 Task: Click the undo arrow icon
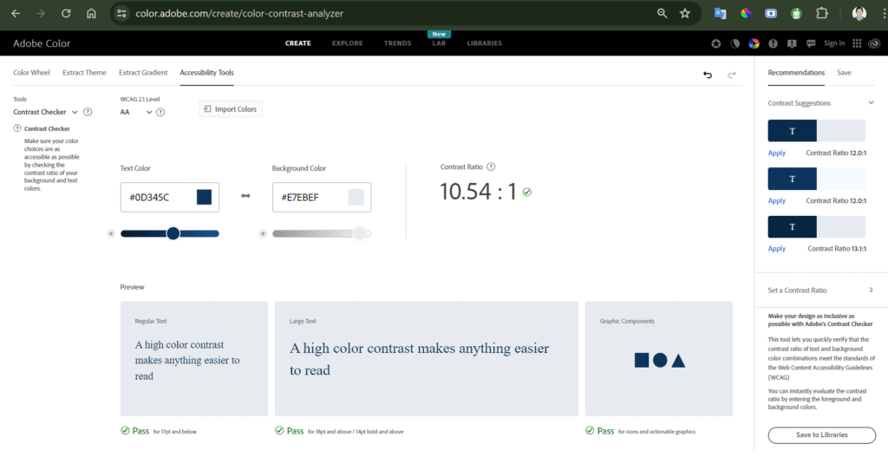[x=708, y=75]
